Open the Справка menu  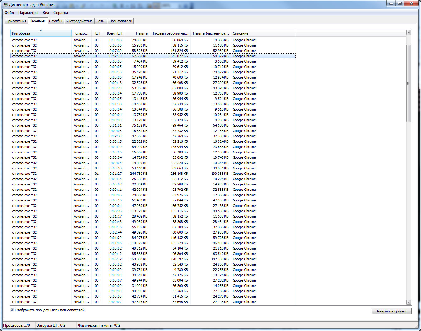[61, 13]
